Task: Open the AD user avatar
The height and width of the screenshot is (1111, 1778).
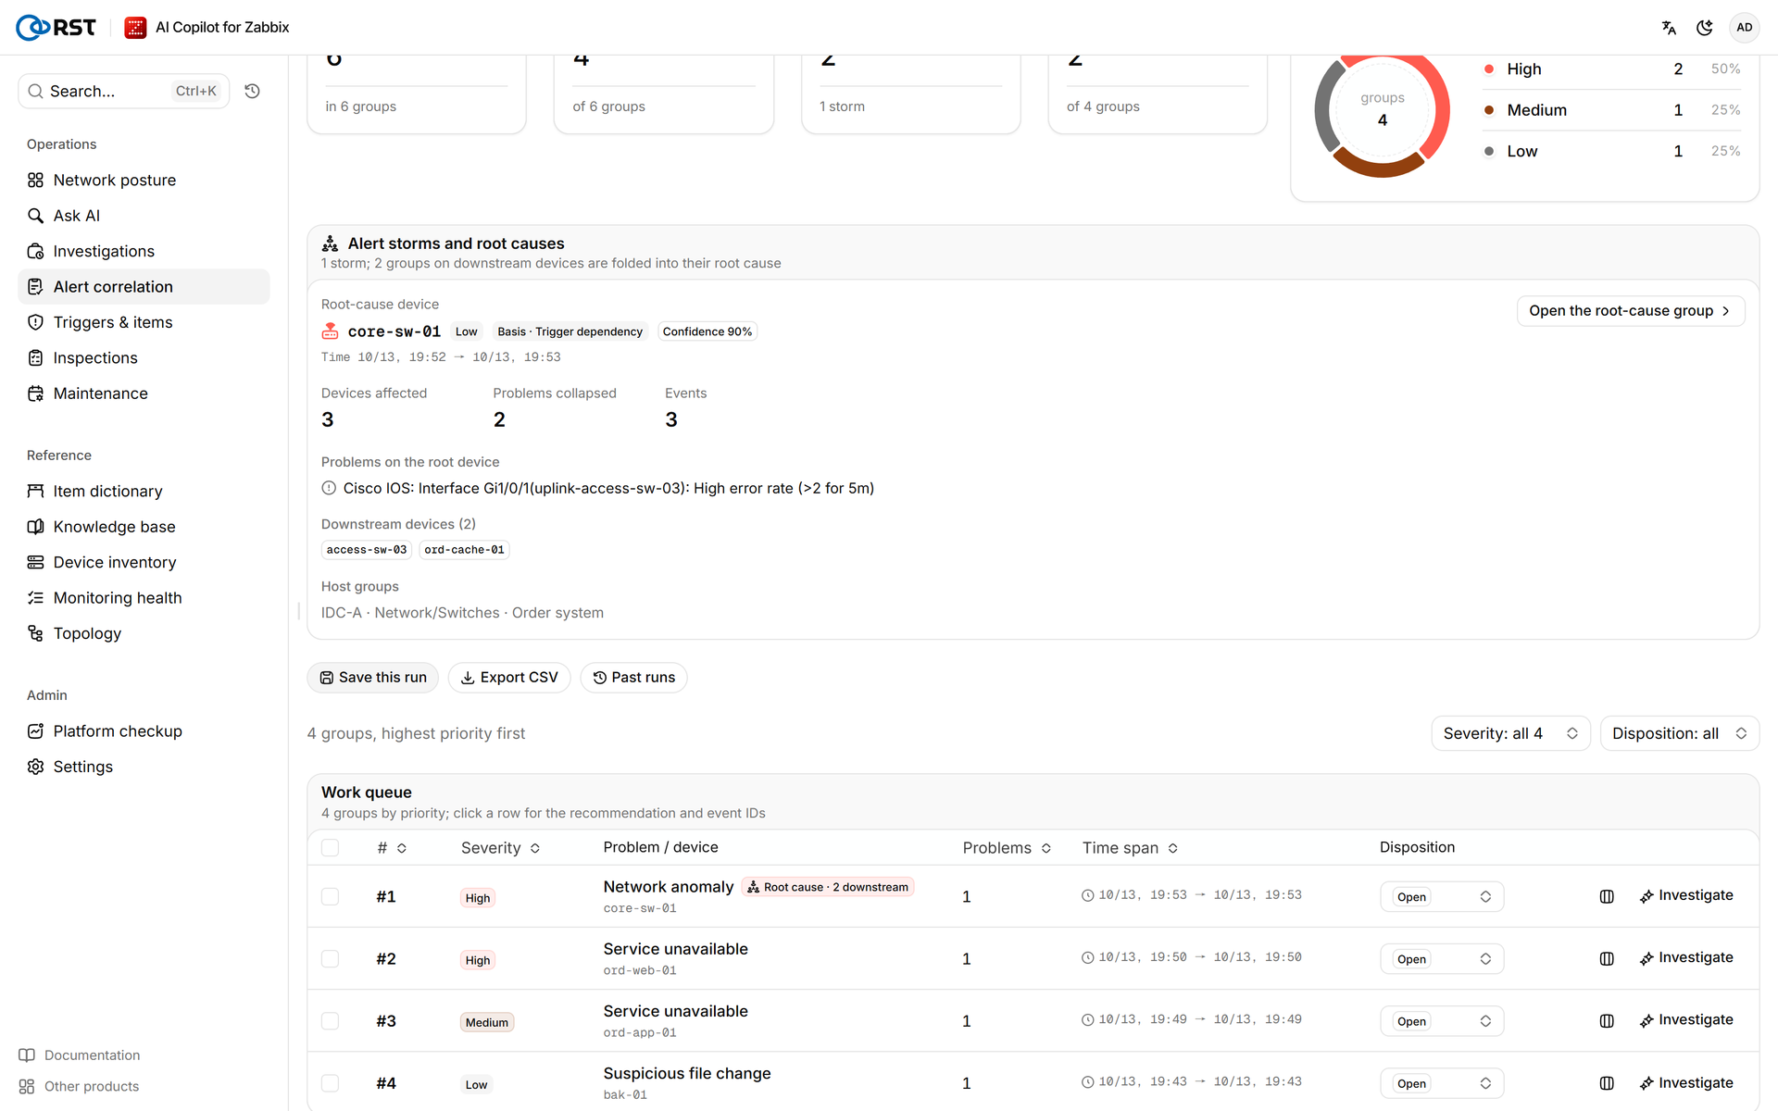Action: (x=1744, y=28)
